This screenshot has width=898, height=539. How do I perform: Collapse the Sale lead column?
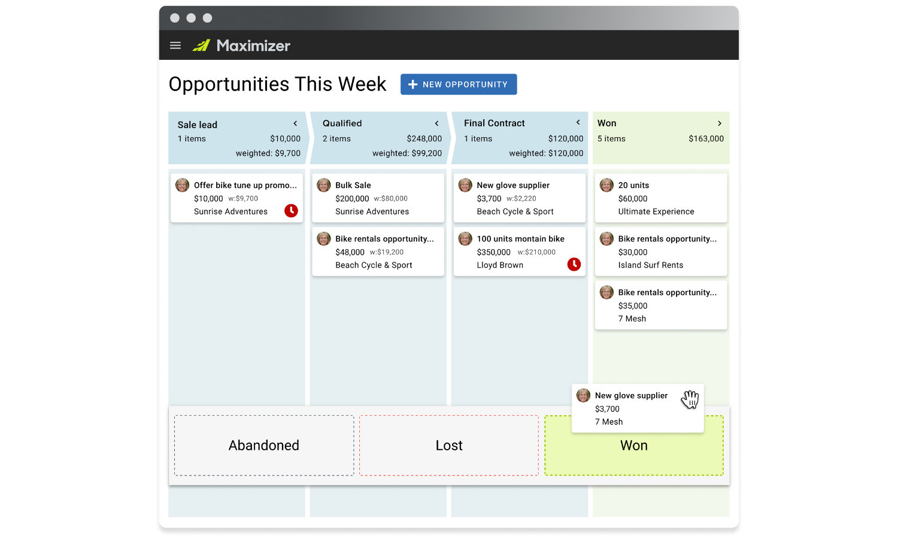click(x=295, y=123)
